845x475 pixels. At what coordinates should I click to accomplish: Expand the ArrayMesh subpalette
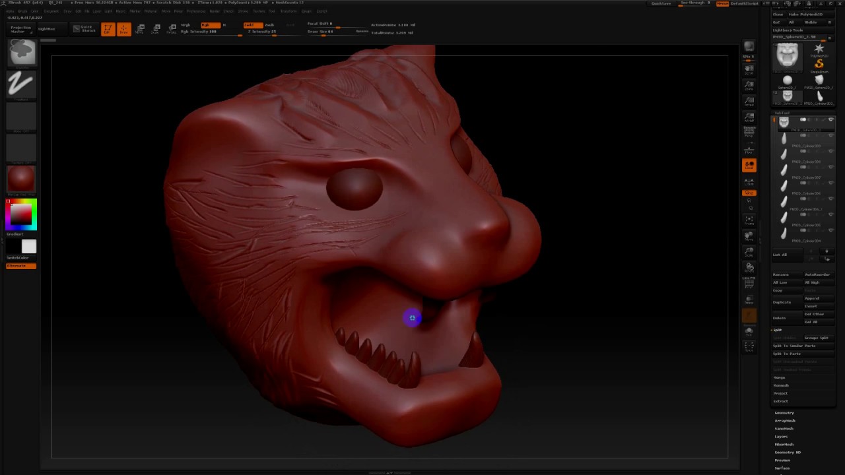point(785,421)
